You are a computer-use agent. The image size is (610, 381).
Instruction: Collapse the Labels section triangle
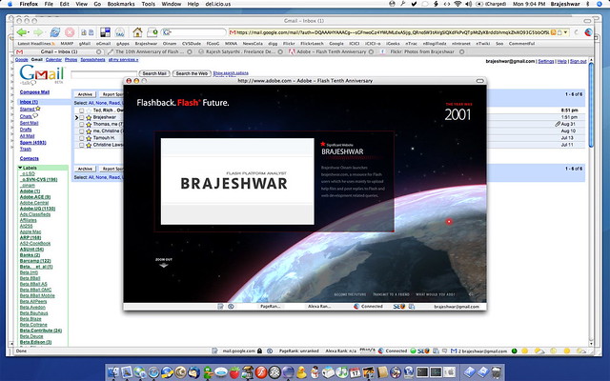point(20,168)
